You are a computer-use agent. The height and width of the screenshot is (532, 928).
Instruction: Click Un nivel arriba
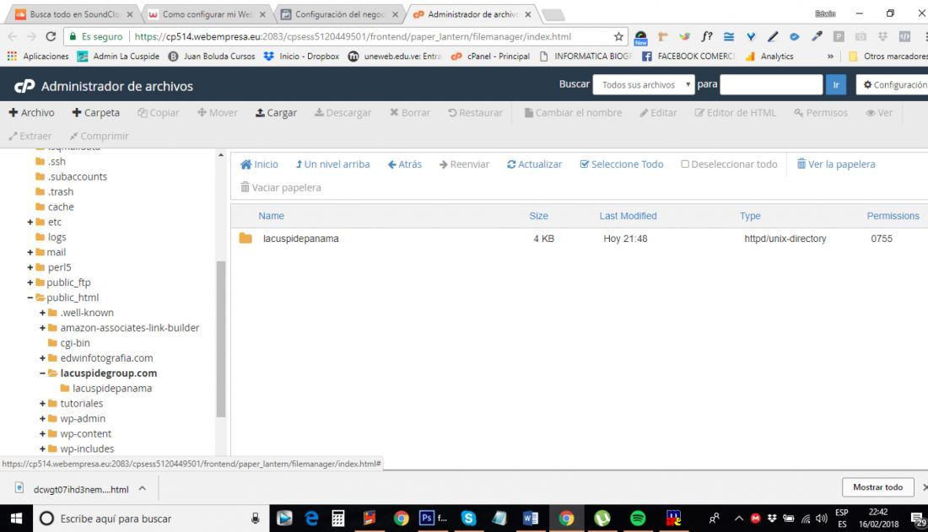332,164
